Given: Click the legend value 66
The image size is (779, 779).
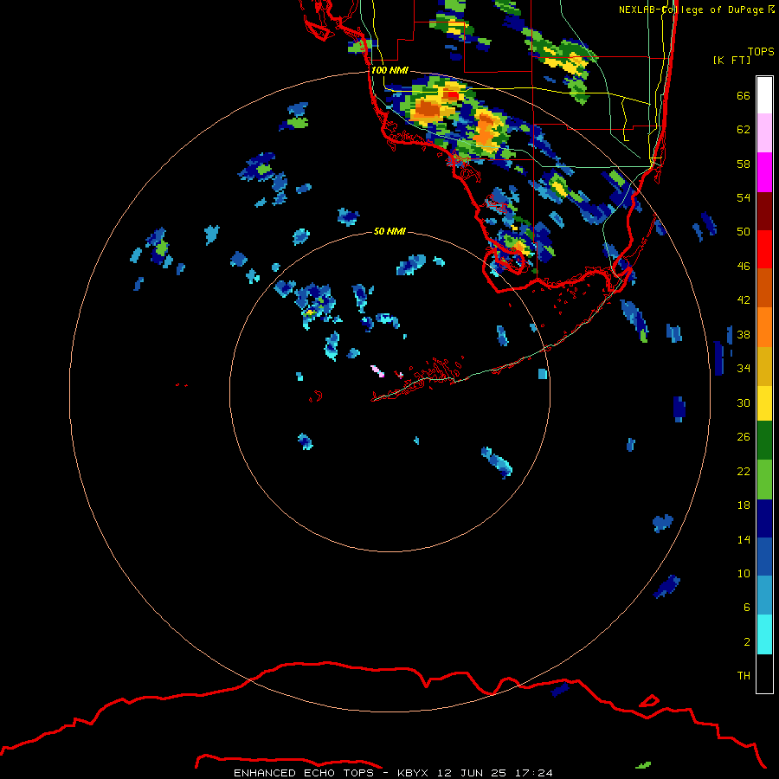Looking at the screenshot, I should pyautogui.click(x=744, y=95).
